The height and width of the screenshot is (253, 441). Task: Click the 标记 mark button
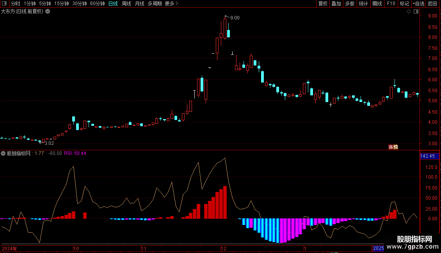(404, 4)
